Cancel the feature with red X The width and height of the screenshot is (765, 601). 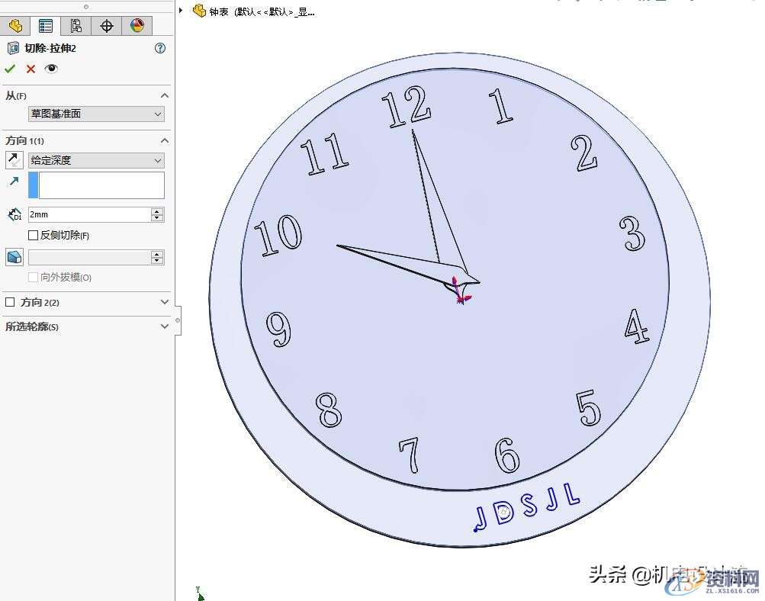click(31, 69)
